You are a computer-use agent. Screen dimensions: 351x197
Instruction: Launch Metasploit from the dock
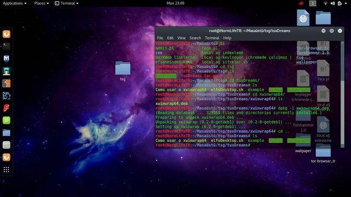(x=6, y=59)
